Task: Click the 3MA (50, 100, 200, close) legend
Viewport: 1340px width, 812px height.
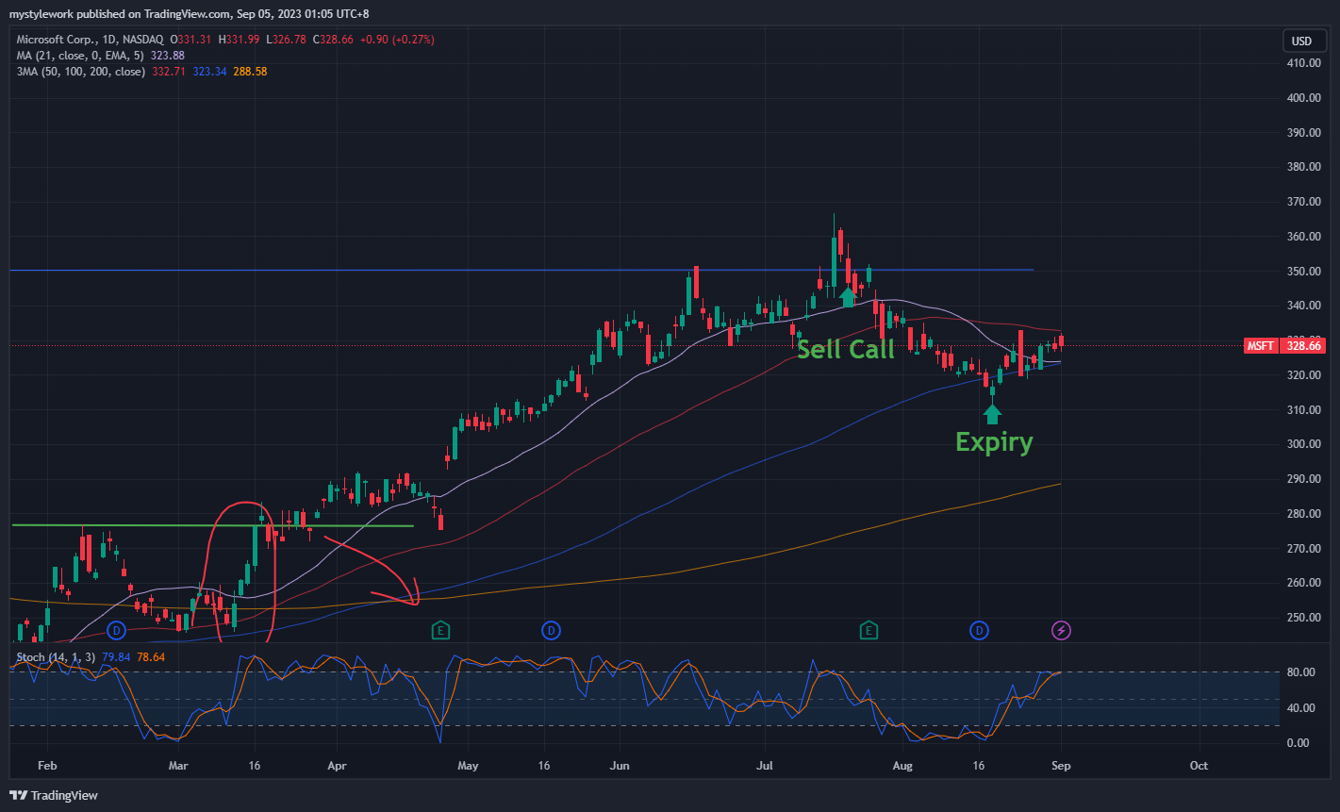Action: click(x=80, y=72)
